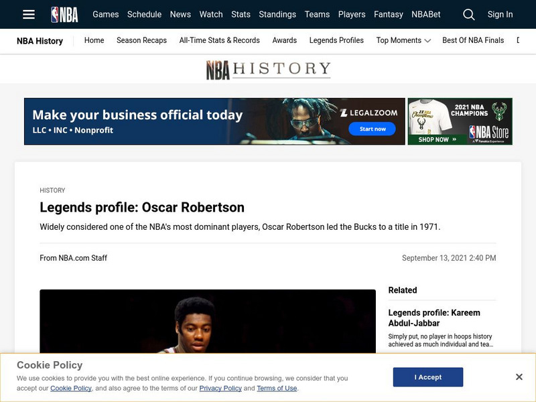536x402 pixels.
Task: Open Fantasy in the top navigation
Action: [389, 14]
